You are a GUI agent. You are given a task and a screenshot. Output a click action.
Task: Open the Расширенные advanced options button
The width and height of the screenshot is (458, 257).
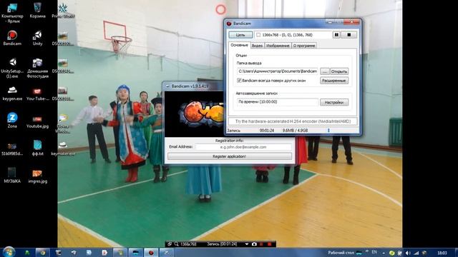pyautogui.click(x=334, y=81)
